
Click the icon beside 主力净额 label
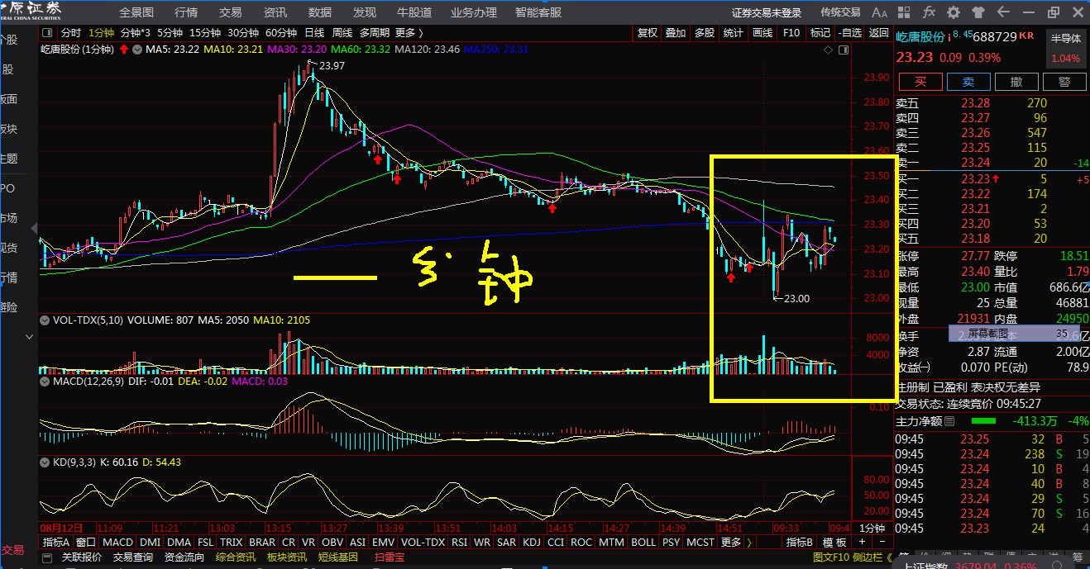pyautogui.click(x=950, y=421)
